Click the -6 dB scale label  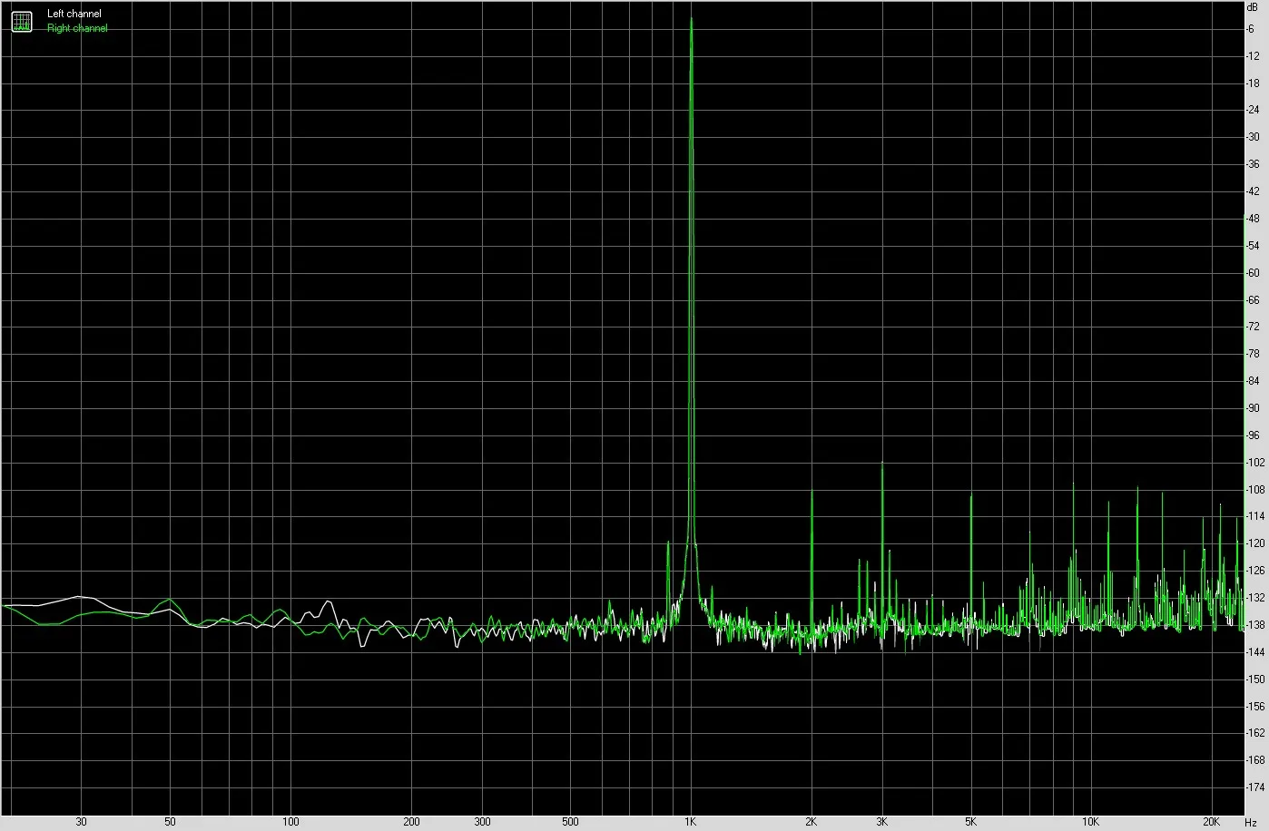coord(1251,29)
